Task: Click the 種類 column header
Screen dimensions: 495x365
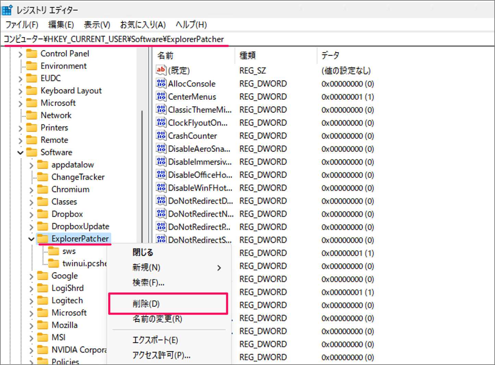Action: click(247, 55)
